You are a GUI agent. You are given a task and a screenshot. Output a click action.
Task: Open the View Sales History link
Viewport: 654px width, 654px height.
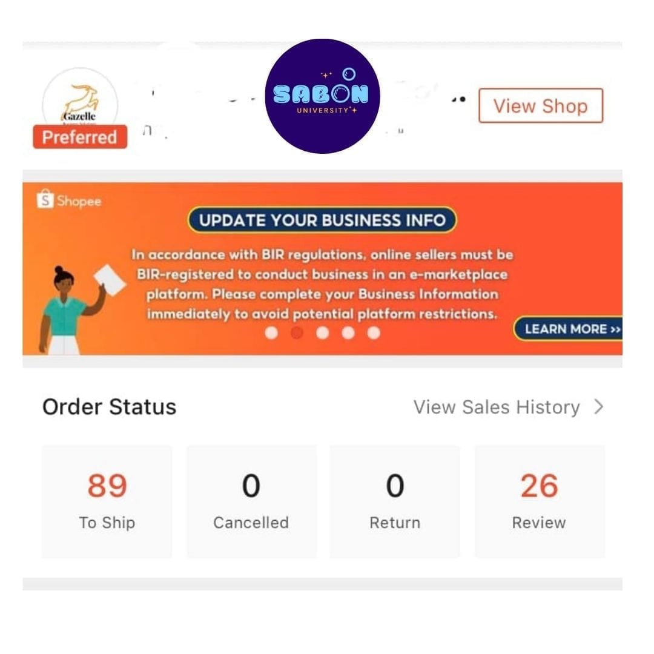(x=497, y=407)
